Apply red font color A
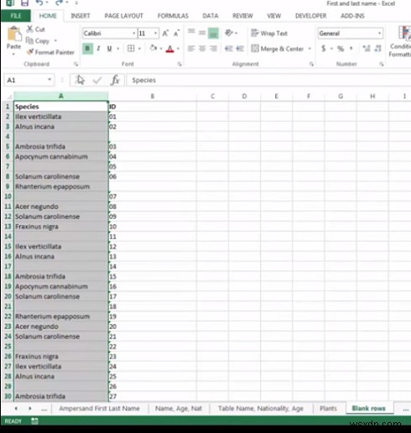The width and height of the screenshot is (411, 433). (x=169, y=49)
